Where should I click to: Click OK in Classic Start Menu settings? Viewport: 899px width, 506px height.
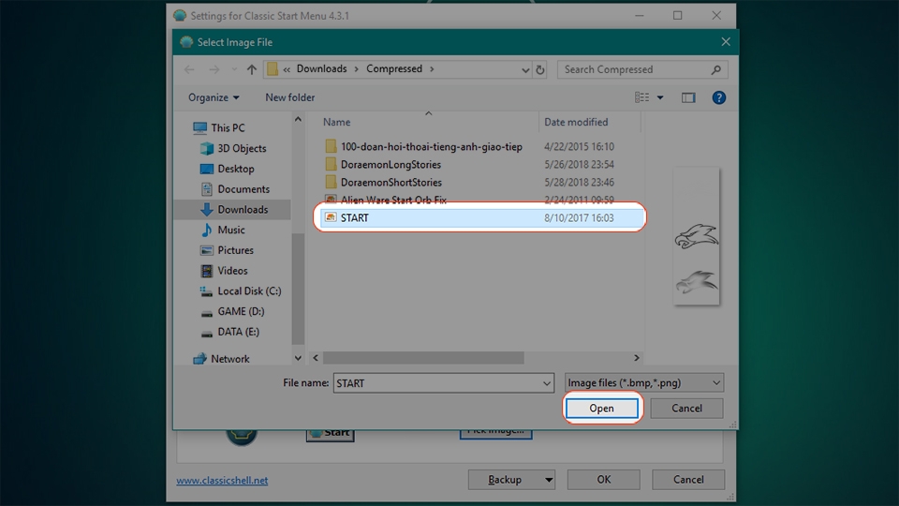pos(604,480)
